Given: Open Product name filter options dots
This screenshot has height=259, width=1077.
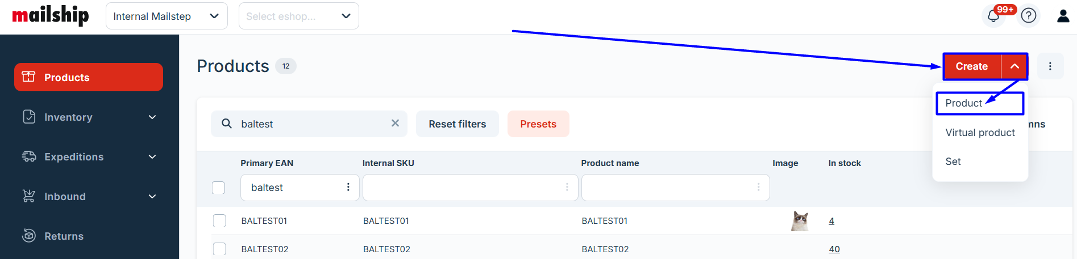Looking at the screenshot, I should [x=758, y=188].
